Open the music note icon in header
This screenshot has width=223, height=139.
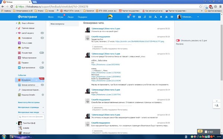click(145, 17)
